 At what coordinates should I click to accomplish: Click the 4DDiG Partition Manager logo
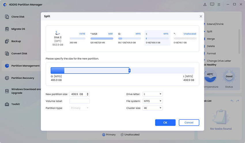(x=5, y=5)
